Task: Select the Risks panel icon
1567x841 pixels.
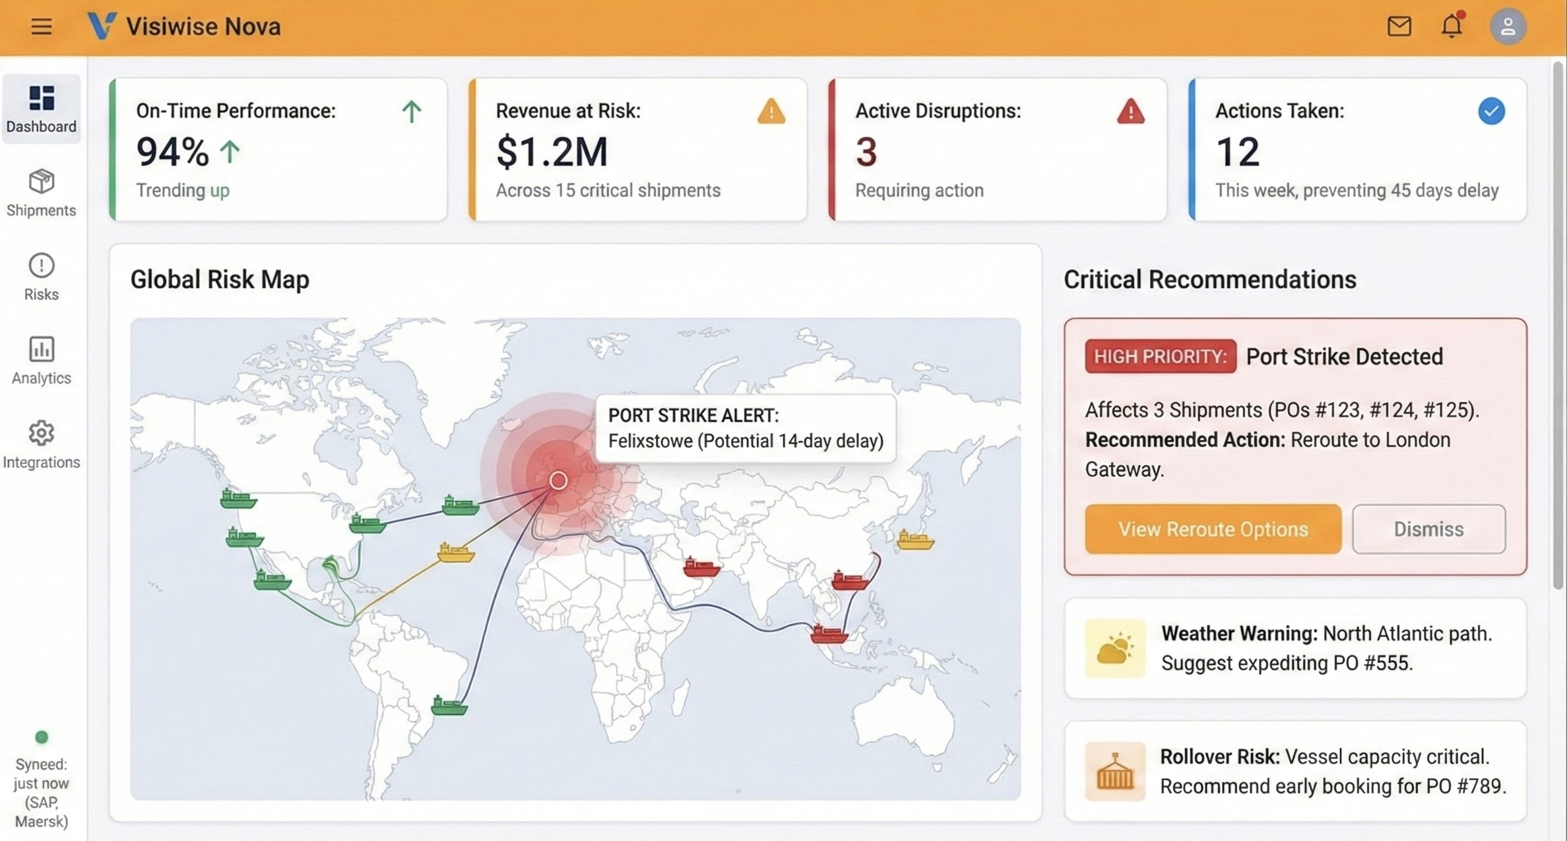Action: click(x=41, y=276)
